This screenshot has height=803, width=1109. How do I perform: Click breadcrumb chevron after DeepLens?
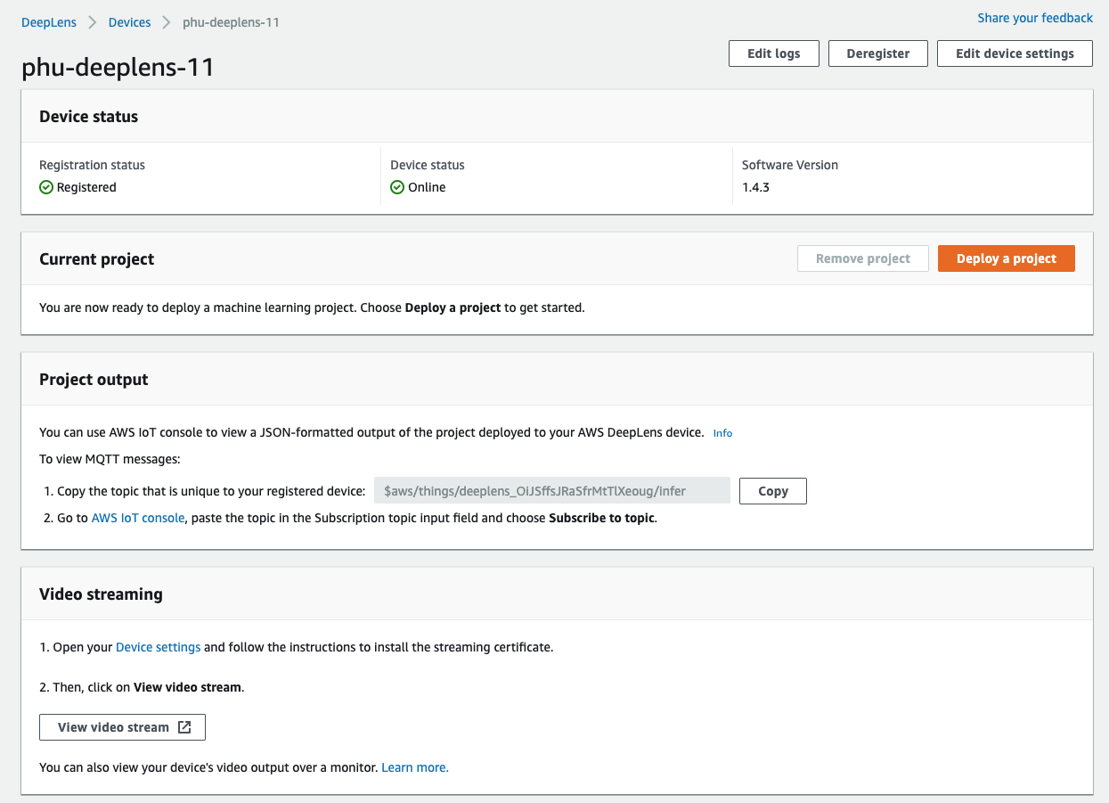(x=93, y=22)
